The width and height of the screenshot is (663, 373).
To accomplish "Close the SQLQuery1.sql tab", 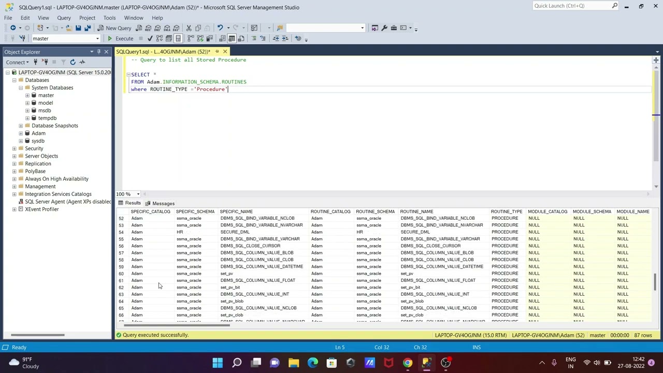I will click(225, 52).
